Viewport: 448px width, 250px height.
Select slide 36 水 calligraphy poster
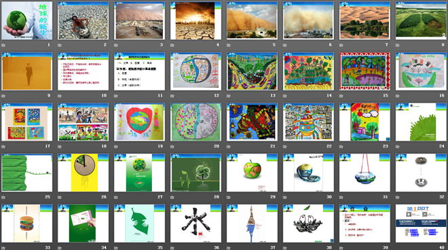click(x=195, y=223)
